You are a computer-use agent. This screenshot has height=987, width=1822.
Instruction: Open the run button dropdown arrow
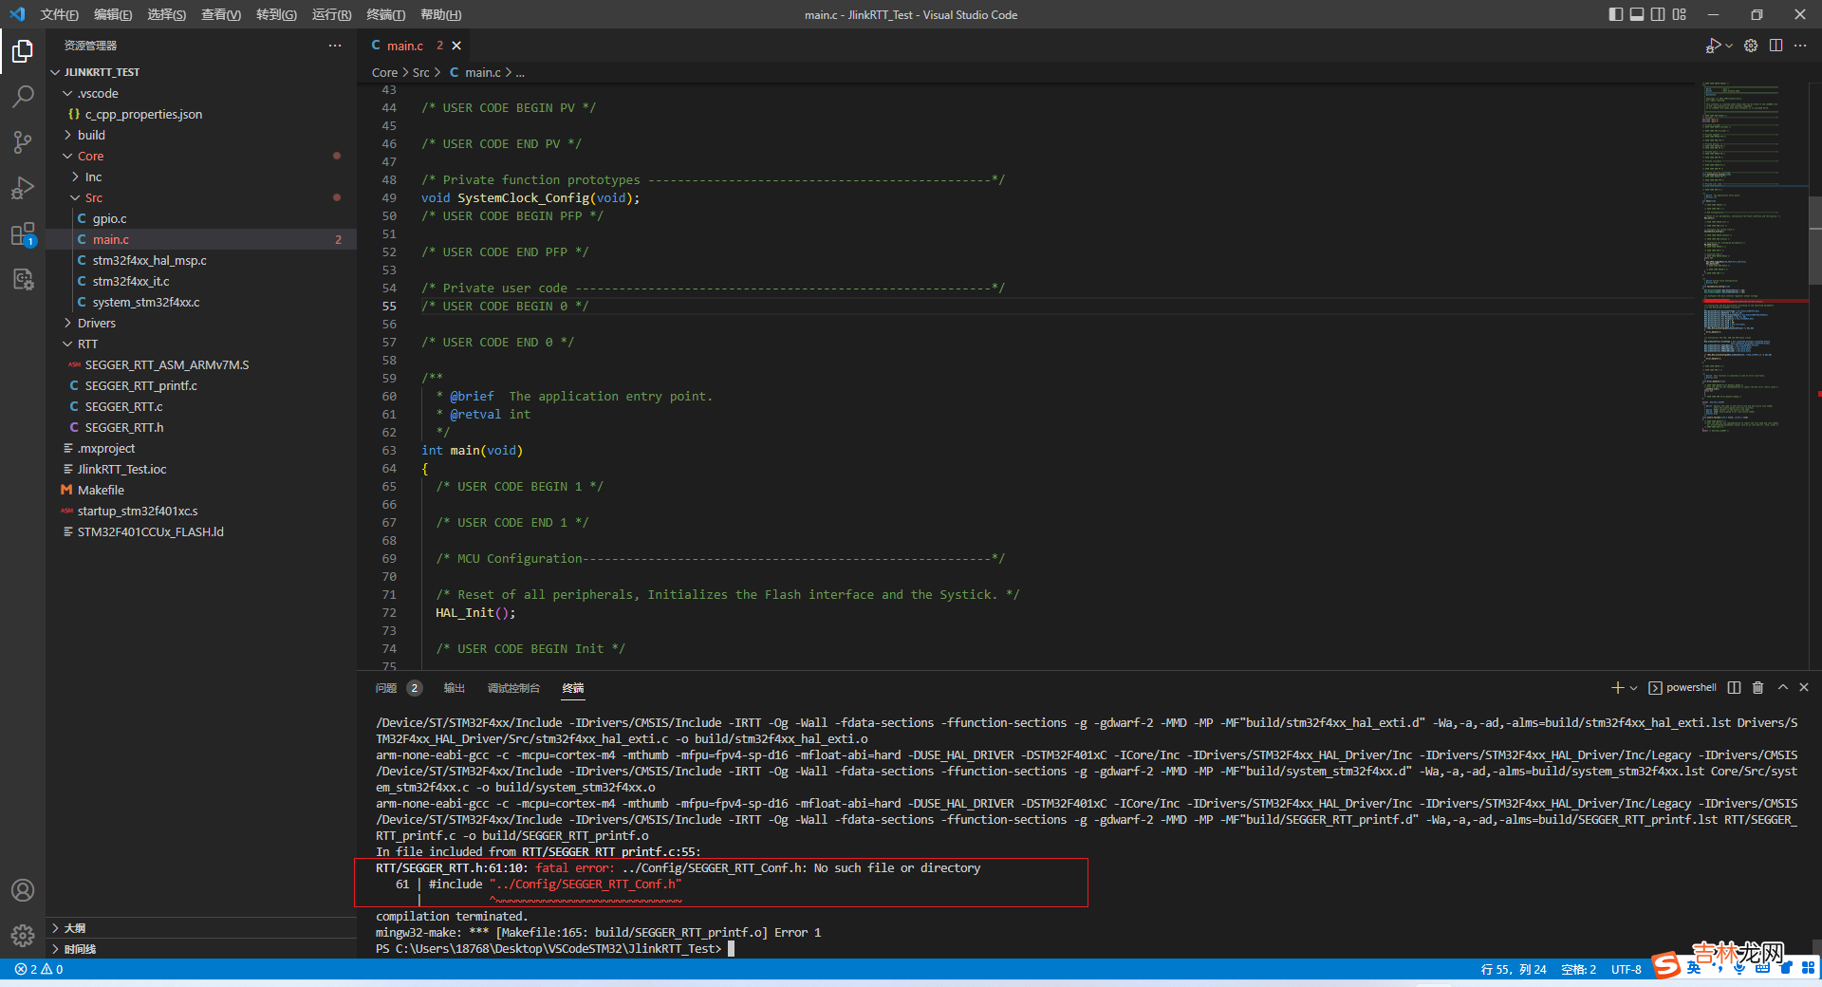pyautogui.click(x=1729, y=46)
